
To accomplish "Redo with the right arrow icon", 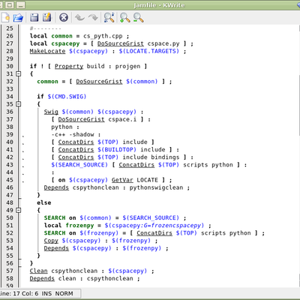I will click(93, 17).
